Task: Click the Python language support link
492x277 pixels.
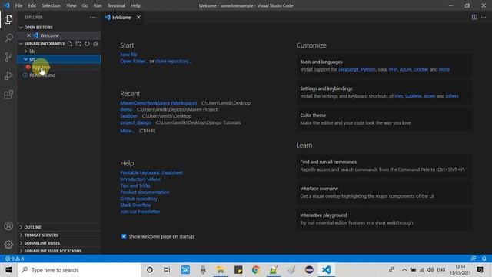Action: pos(368,69)
